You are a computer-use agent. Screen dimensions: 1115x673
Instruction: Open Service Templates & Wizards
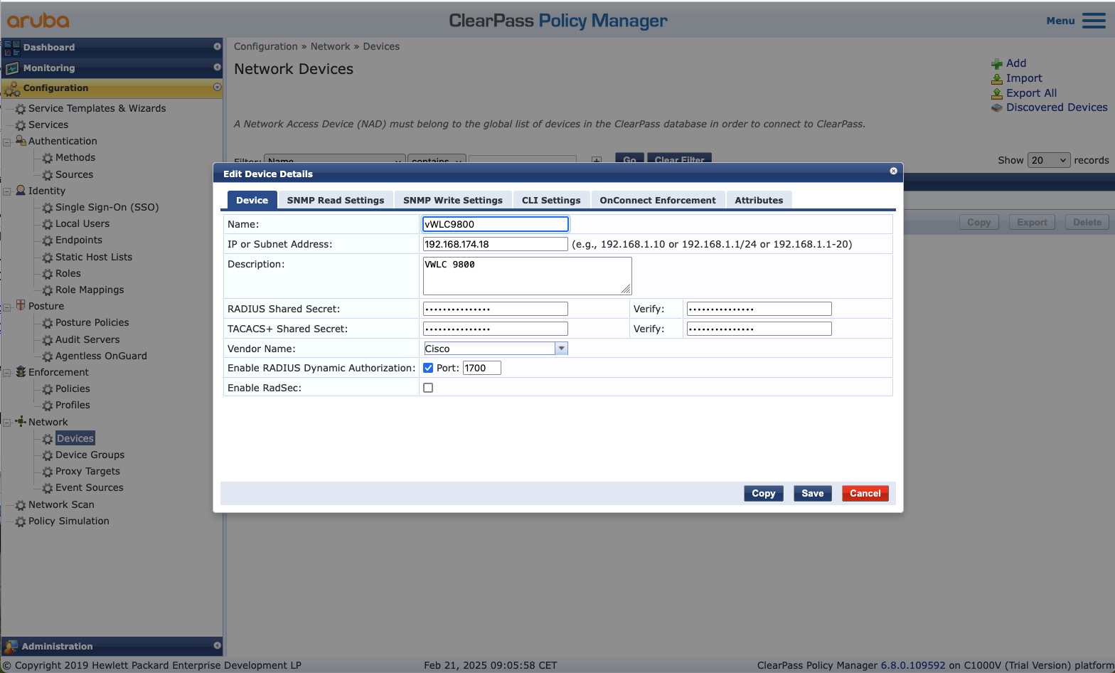coord(97,108)
